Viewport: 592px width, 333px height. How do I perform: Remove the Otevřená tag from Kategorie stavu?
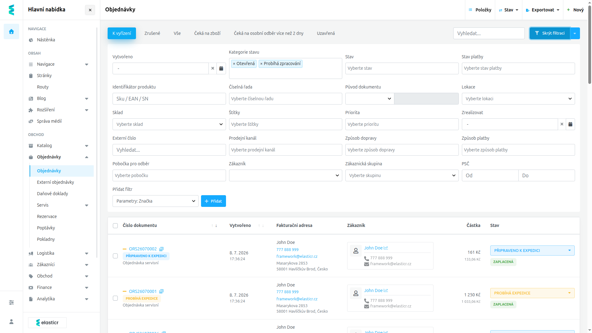coord(234,64)
